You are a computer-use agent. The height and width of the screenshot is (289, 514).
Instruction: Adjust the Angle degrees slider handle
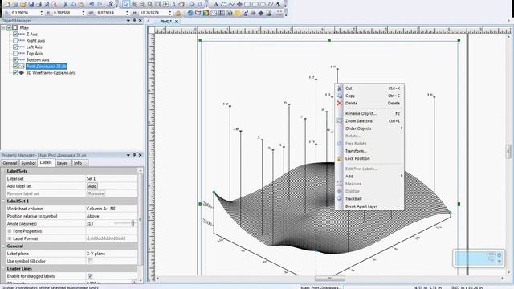click(x=133, y=223)
